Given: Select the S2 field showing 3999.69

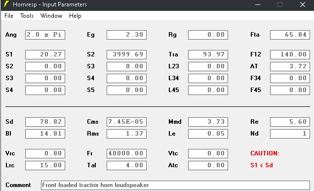Looking at the screenshot, I should pyautogui.click(x=126, y=54).
